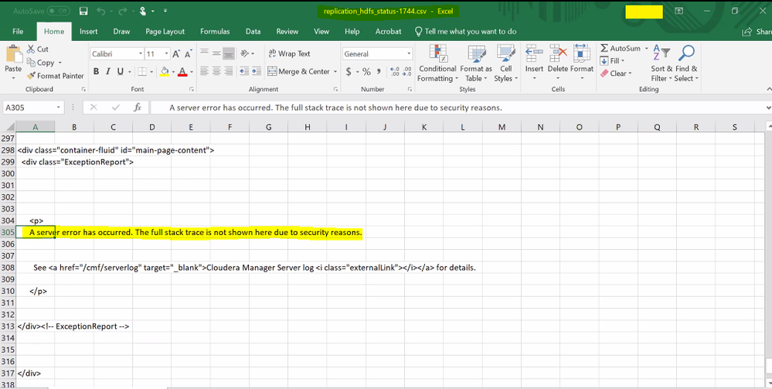Click the Save icon in title bar

click(x=83, y=12)
